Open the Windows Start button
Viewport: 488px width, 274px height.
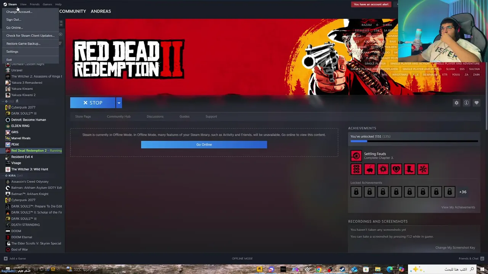482,269
